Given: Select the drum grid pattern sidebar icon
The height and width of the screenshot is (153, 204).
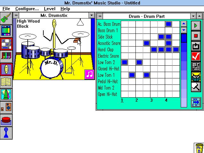Looking at the screenshot, I should coord(6,44).
